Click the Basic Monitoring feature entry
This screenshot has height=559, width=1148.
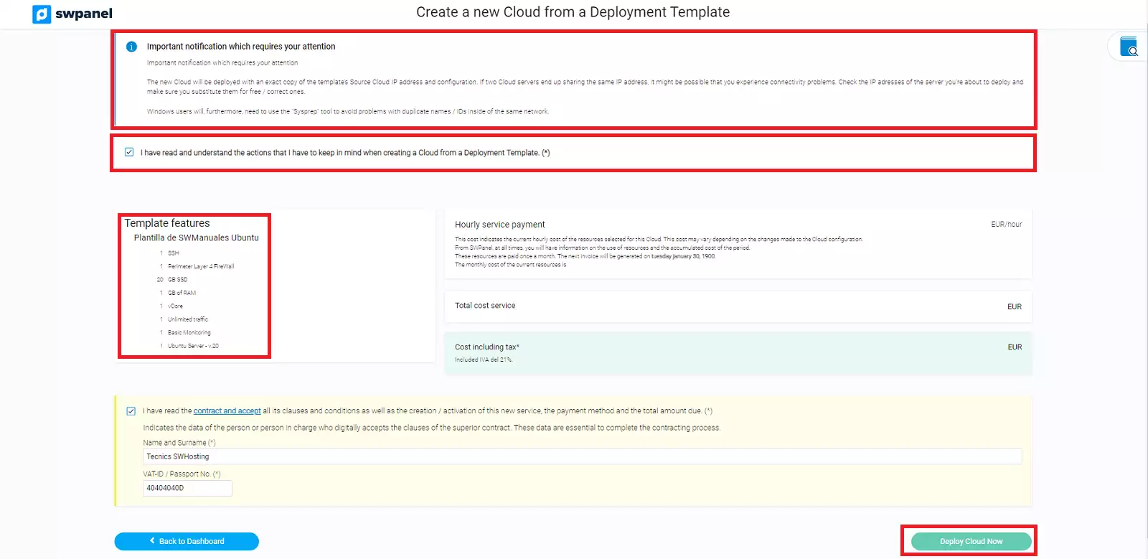point(189,333)
